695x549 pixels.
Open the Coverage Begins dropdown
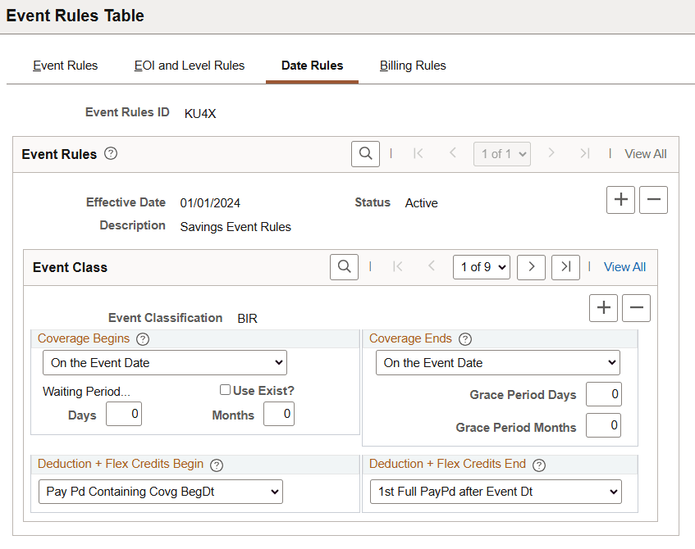coord(164,362)
